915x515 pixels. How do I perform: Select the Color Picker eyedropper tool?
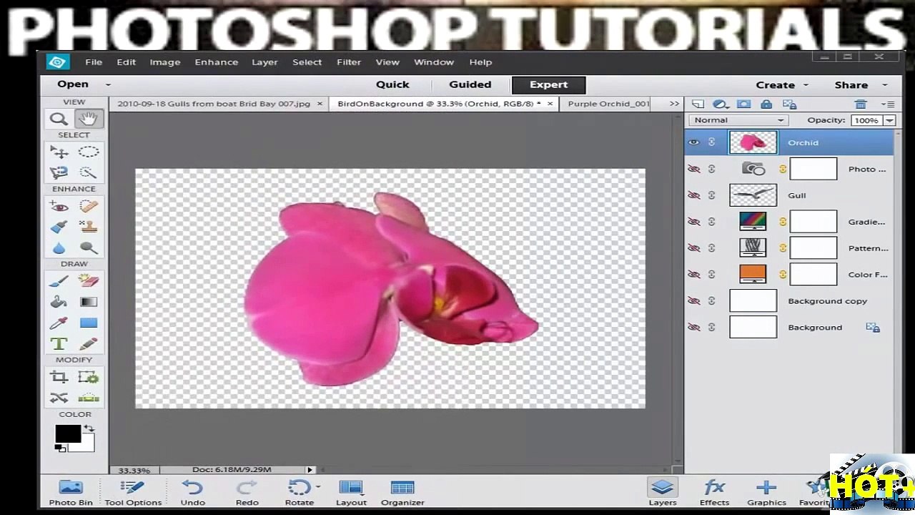pos(59,323)
